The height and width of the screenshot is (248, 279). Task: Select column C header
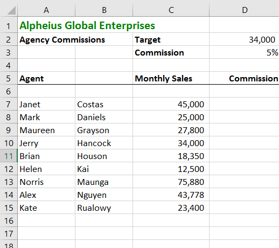click(171, 10)
